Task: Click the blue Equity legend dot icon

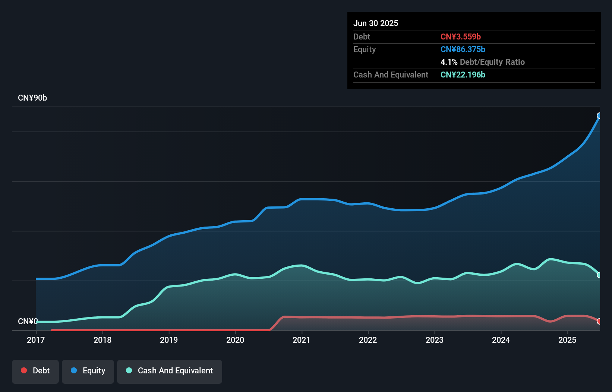Action: pos(73,370)
